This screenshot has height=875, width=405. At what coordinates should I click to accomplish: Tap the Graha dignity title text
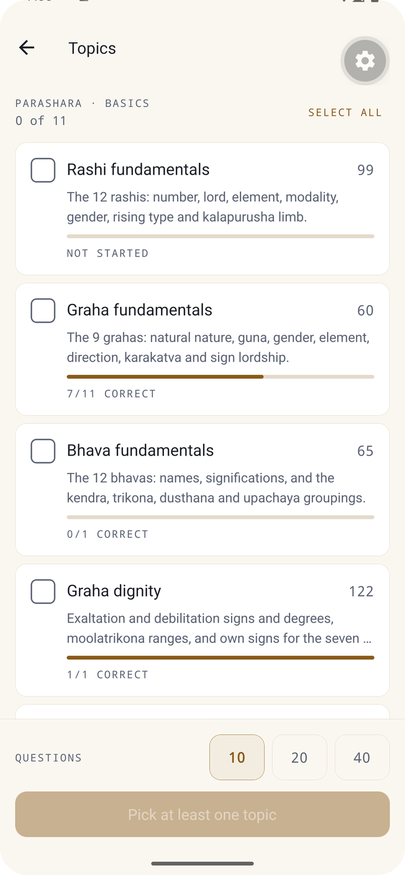coord(114,591)
